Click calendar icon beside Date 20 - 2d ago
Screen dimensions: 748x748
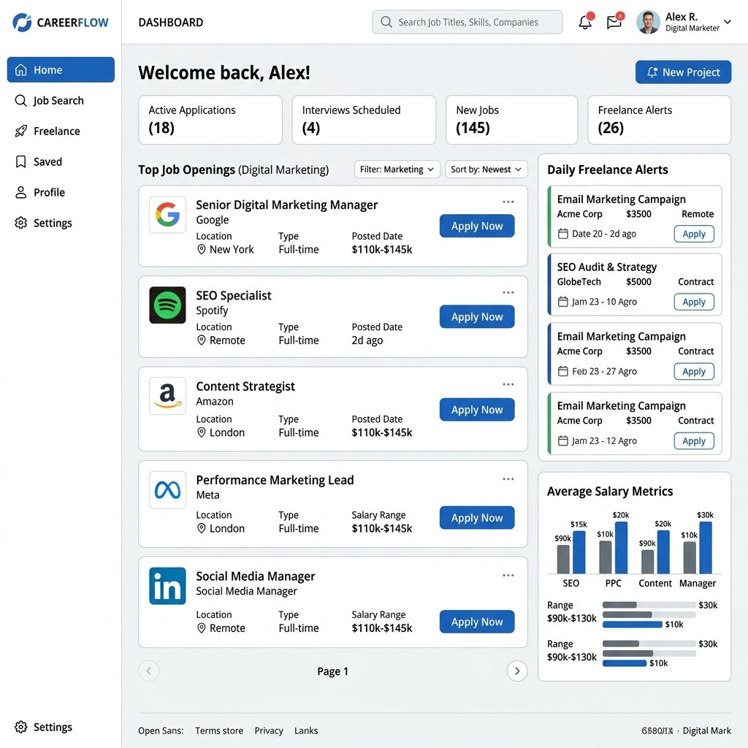point(563,234)
